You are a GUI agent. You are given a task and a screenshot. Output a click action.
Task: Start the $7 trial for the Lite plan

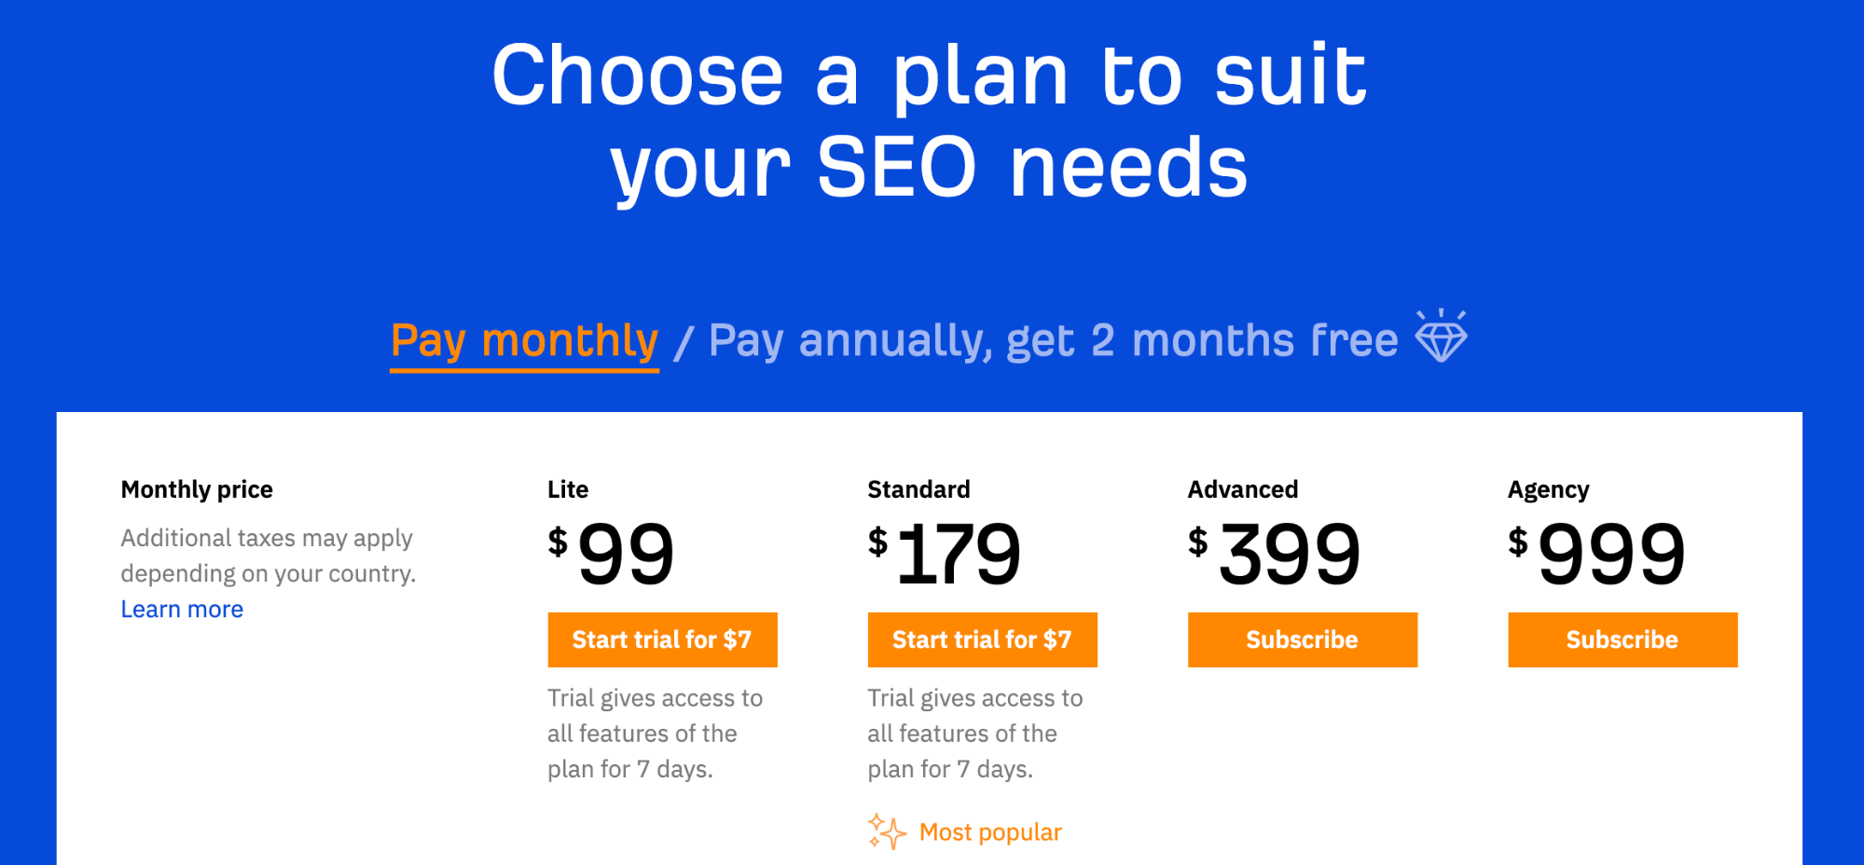coord(662,639)
